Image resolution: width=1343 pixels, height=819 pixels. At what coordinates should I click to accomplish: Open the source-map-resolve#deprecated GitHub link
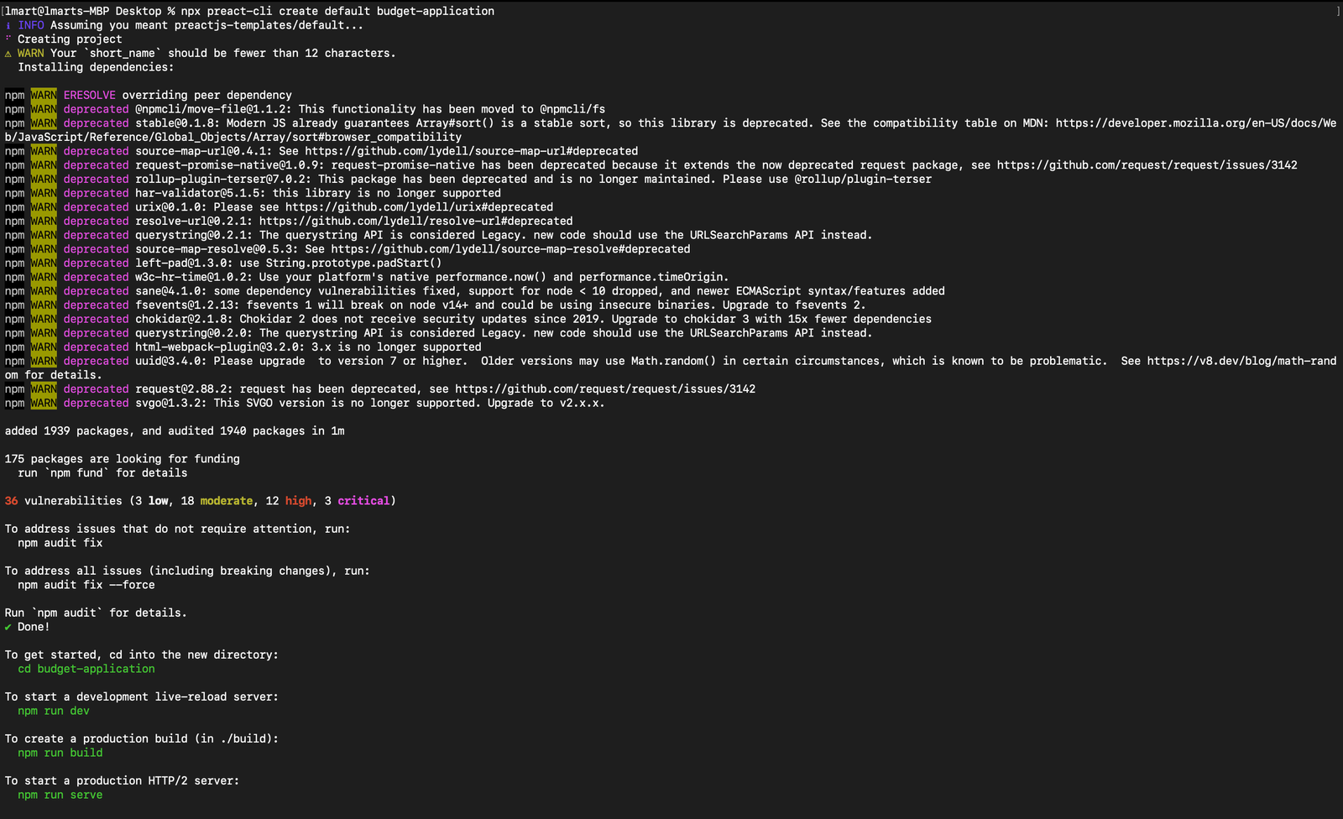click(510, 249)
